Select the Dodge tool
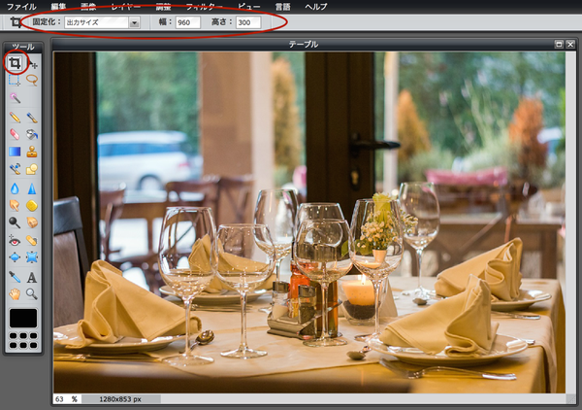582x410 pixels. tap(15, 222)
